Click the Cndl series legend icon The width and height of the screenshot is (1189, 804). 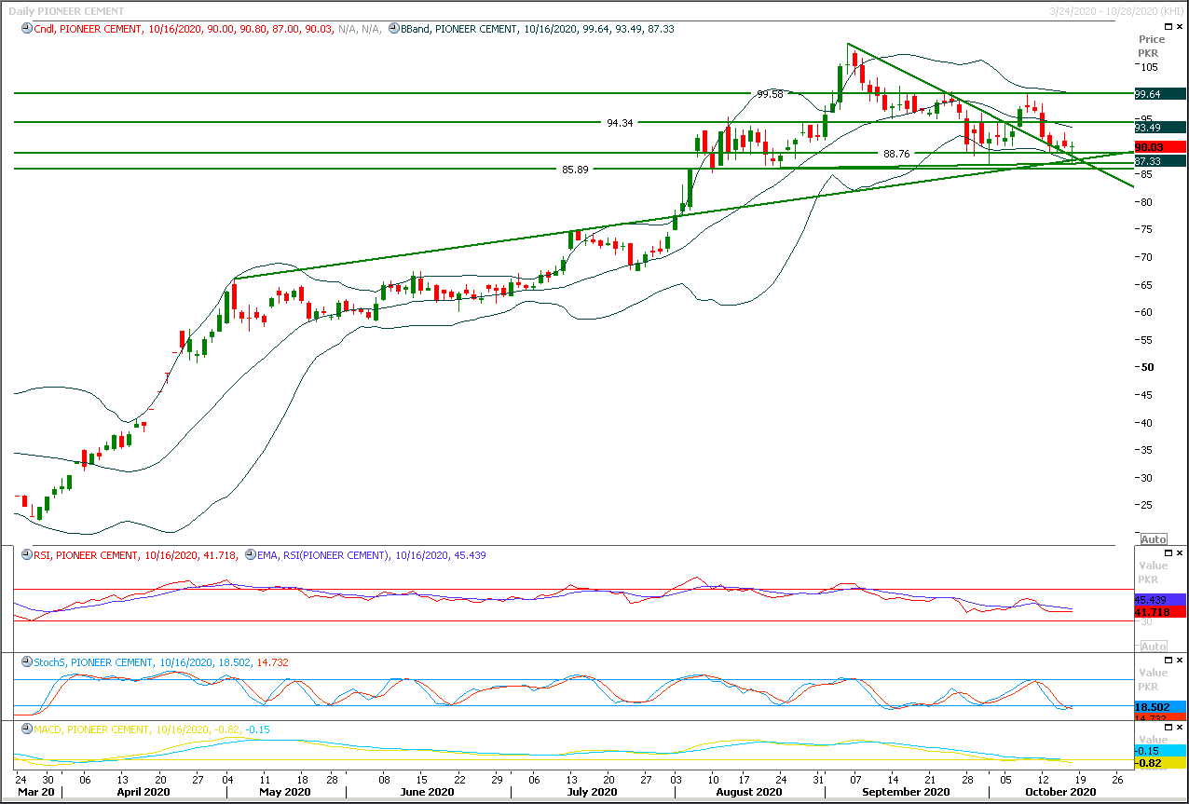[25, 29]
